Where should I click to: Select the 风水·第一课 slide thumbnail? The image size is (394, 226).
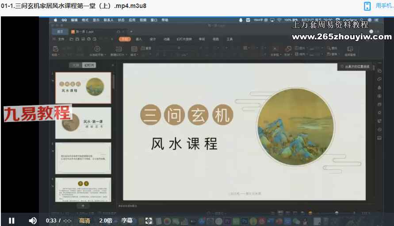[83, 123]
